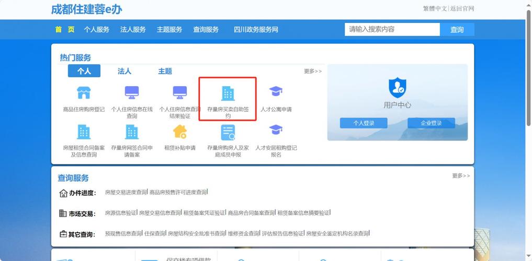Open 房屋租赁合同备案及信息查询 icon
Viewport: 532px width, 261px height.
point(84,132)
